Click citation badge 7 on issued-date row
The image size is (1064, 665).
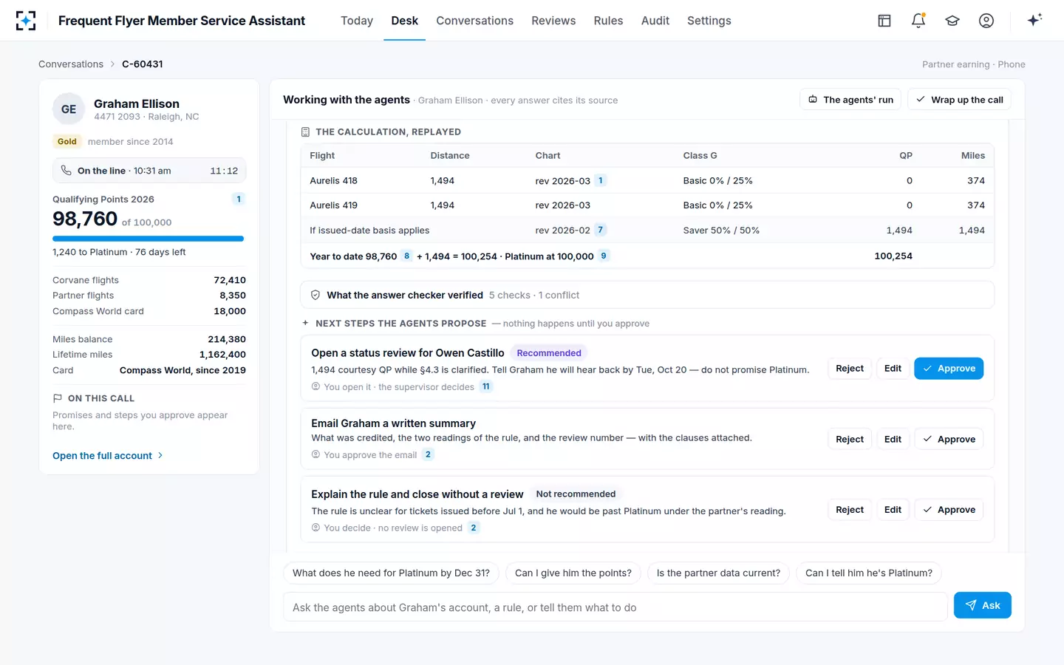[601, 230]
